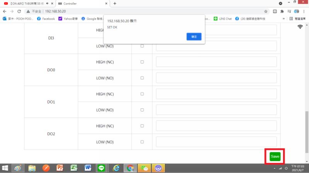309x173 pixels.
Task: Toggle the DI3 LOW (NO) checkbox
Action: coord(142,46)
